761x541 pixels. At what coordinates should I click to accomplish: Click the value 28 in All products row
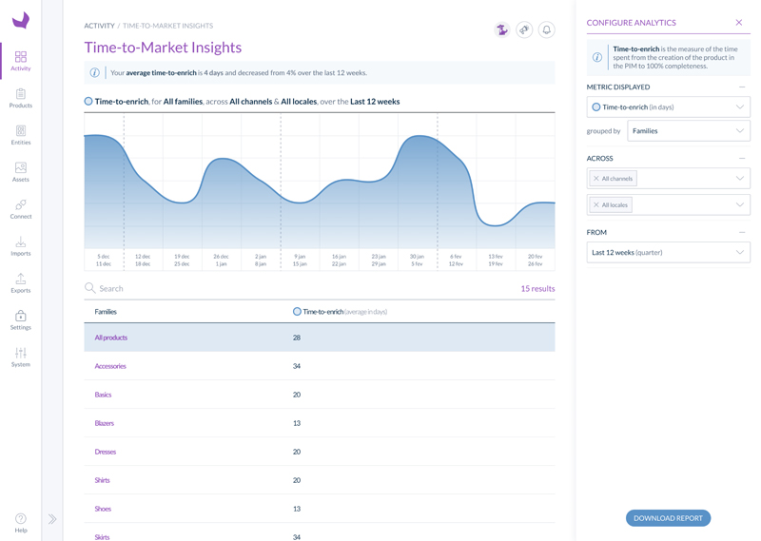(297, 338)
